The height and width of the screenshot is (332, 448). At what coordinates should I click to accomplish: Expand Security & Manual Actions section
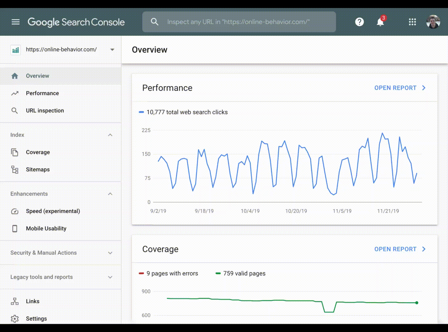click(x=110, y=253)
